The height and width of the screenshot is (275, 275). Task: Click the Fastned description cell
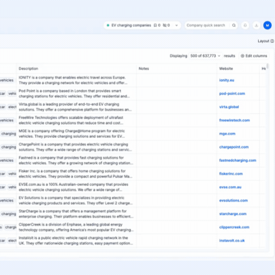tap(76, 160)
